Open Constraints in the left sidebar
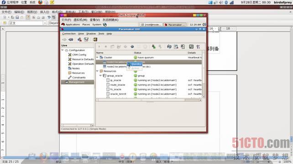This screenshot has height=164, width=293. [x=77, y=78]
